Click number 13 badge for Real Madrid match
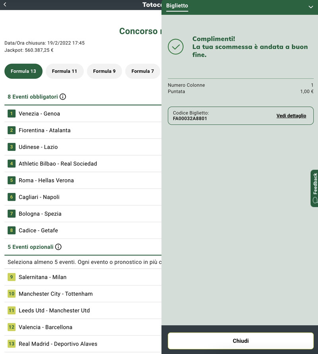Screen dimensions: 318x354 point(12,344)
